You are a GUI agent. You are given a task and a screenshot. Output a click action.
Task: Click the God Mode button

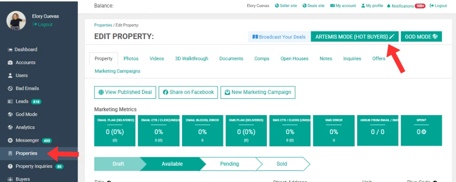pos(421,37)
